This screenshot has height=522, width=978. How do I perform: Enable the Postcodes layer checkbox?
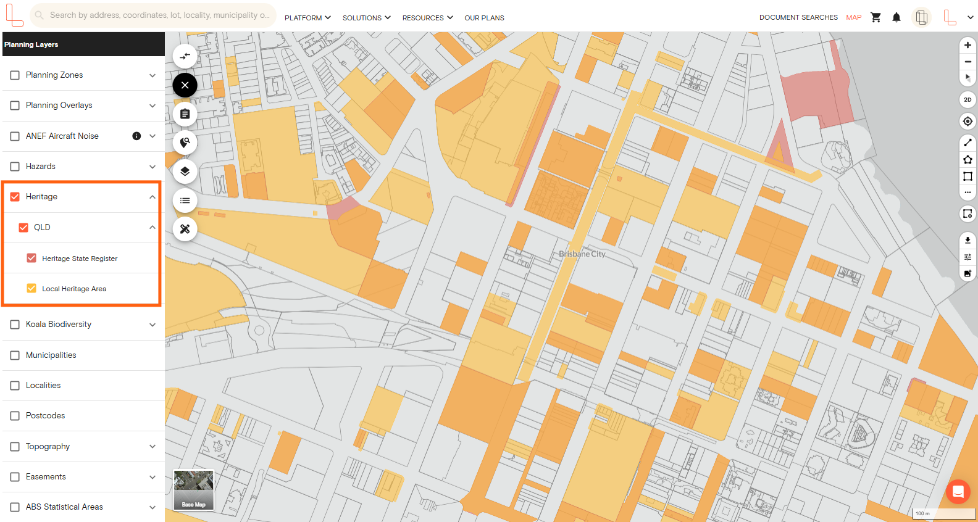tap(15, 416)
